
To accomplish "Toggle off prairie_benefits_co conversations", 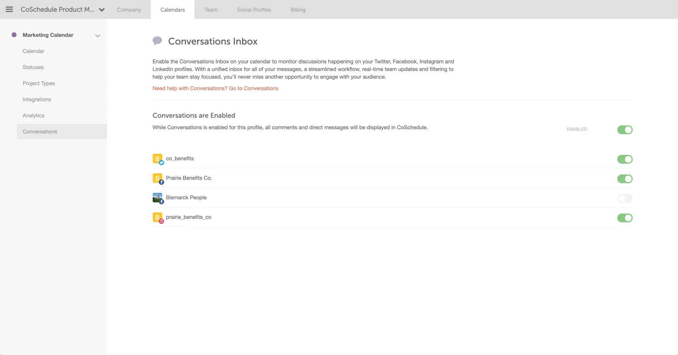I will 625,218.
